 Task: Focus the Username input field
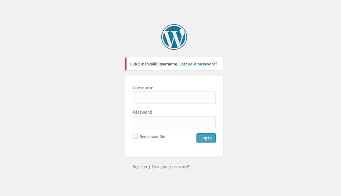pyautogui.click(x=174, y=98)
